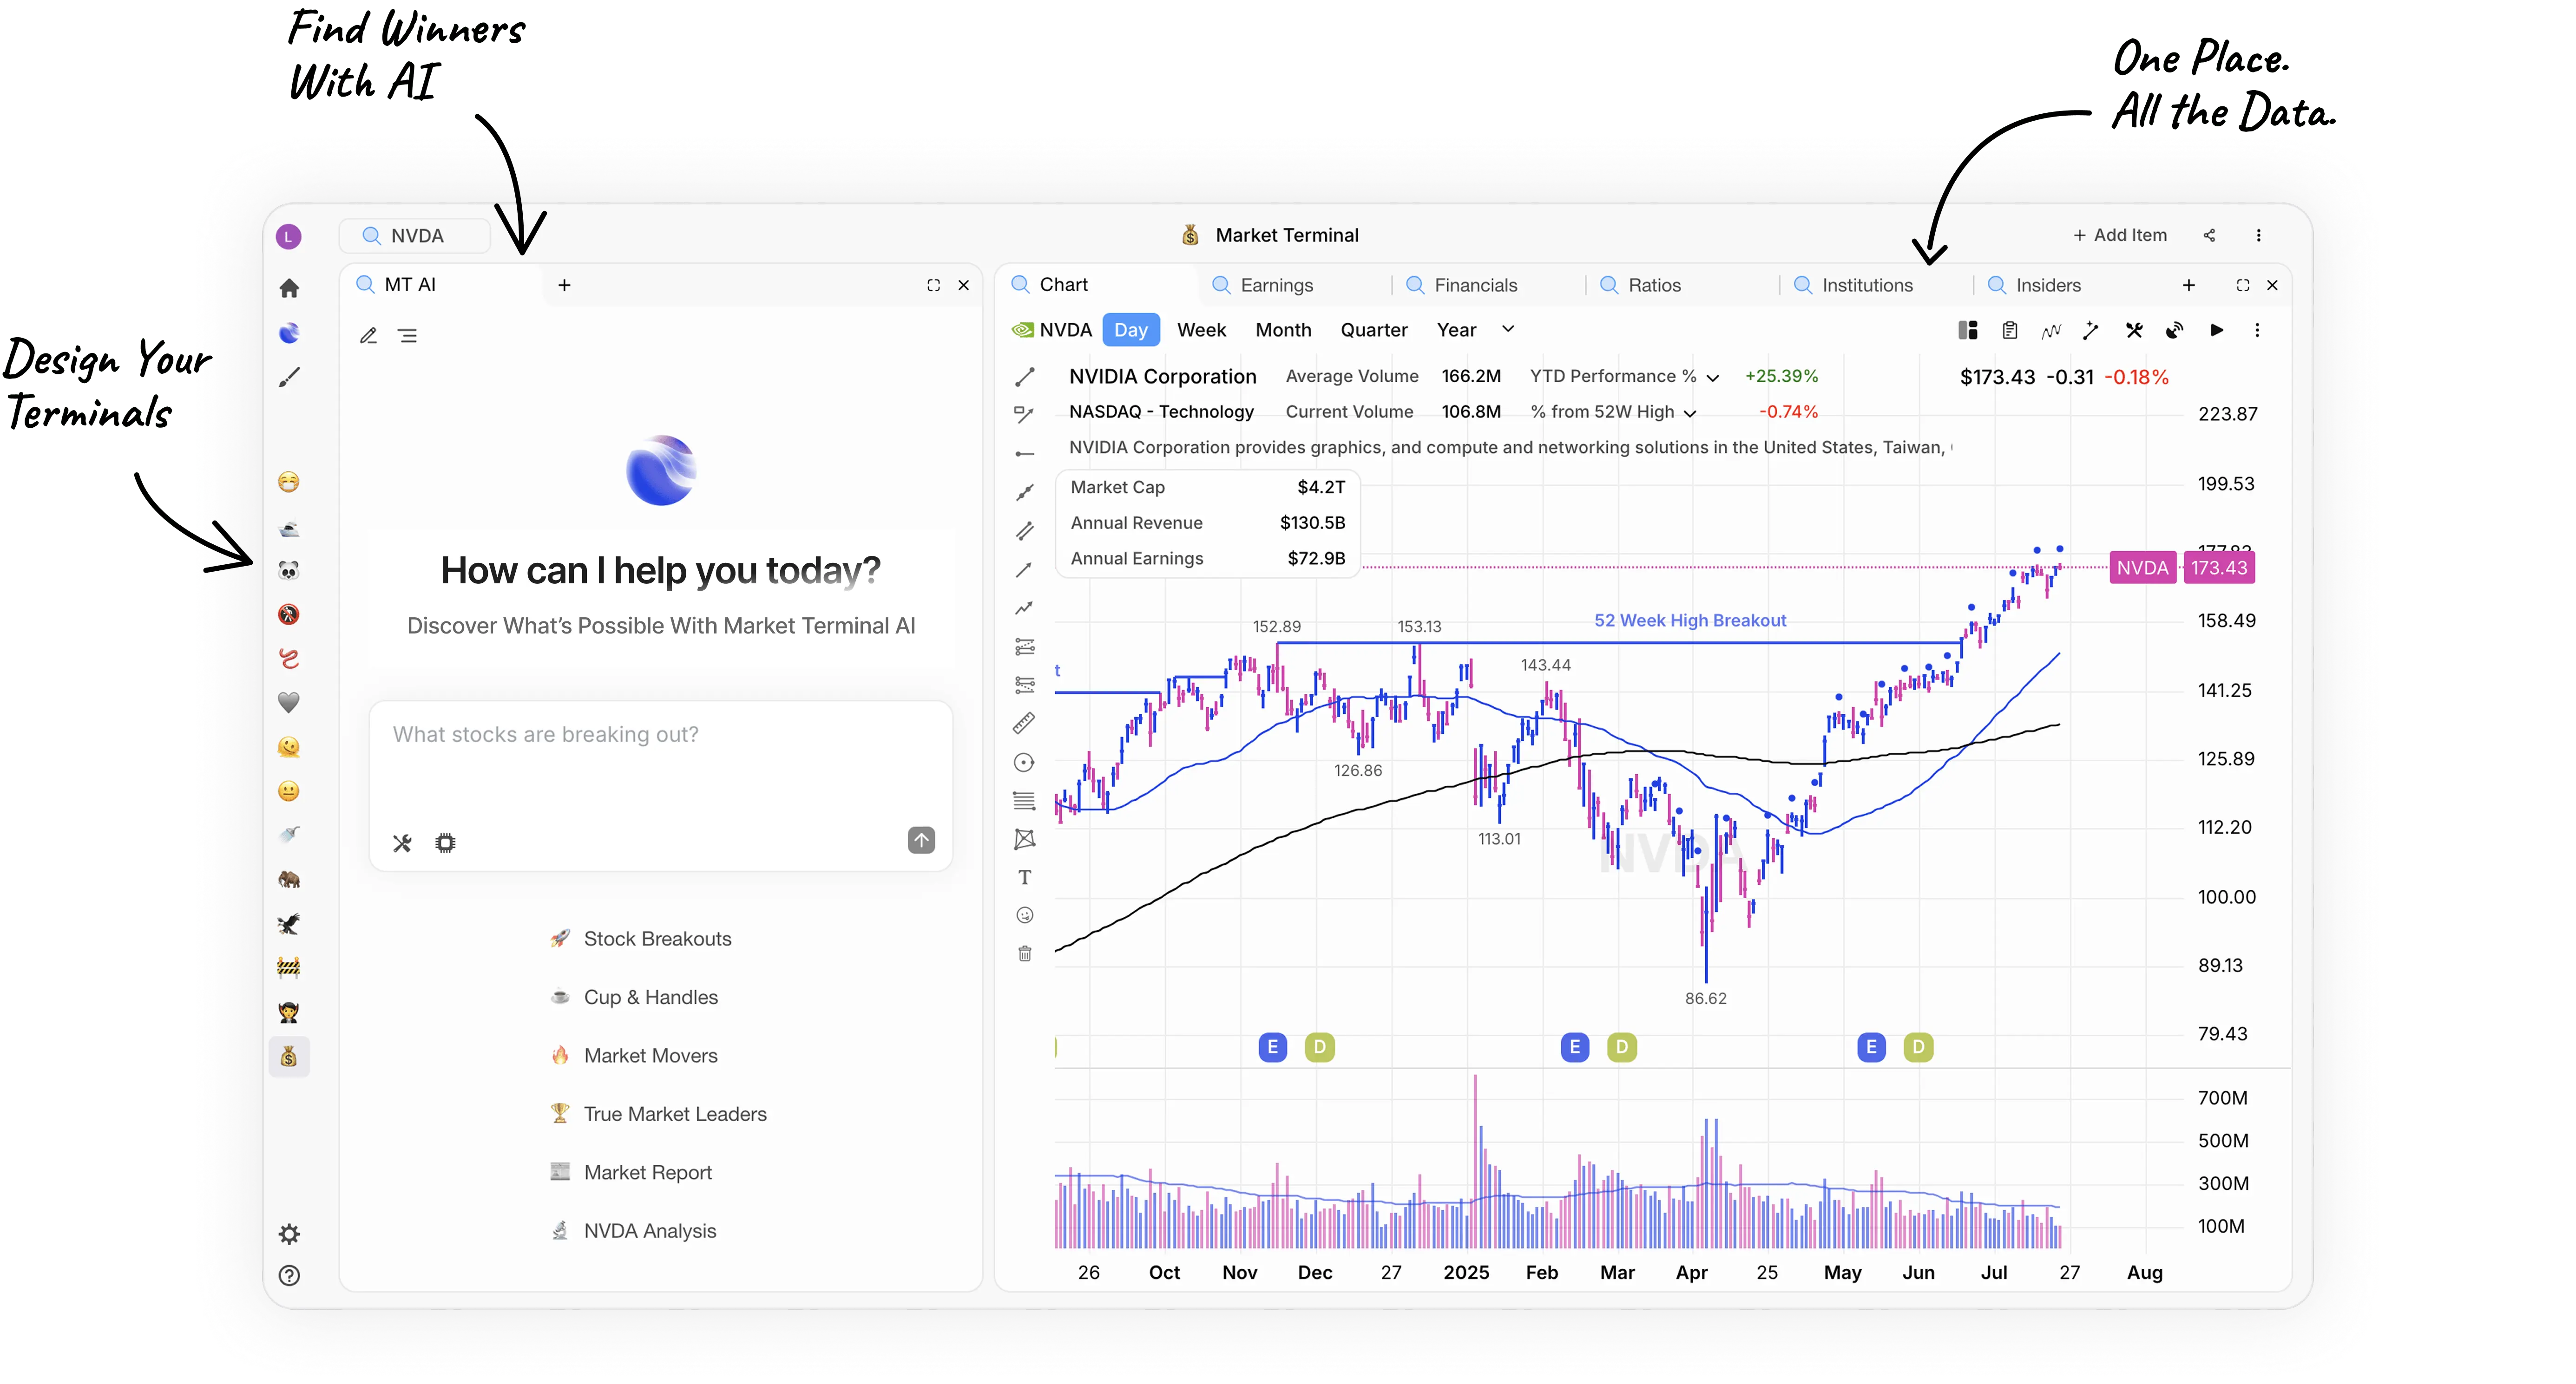Click + Add Item button
This screenshot has width=2576, height=1384.
[2120, 235]
